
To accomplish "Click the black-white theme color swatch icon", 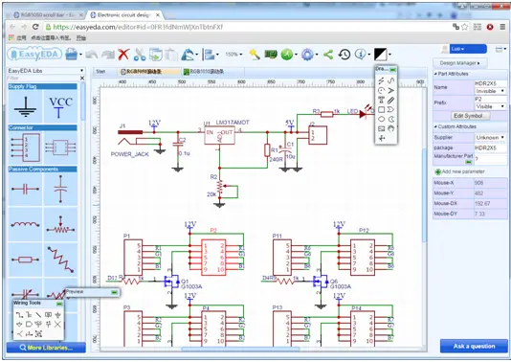I will tap(380, 55).
